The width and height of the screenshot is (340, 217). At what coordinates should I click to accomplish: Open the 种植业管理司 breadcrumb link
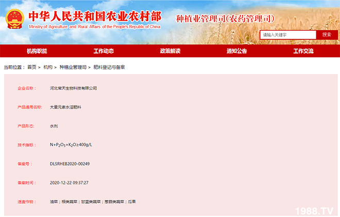(x=72, y=67)
